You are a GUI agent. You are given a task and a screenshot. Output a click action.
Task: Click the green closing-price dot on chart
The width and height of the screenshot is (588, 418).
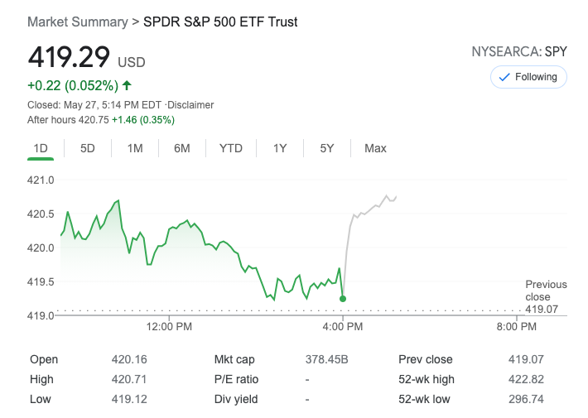343,299
